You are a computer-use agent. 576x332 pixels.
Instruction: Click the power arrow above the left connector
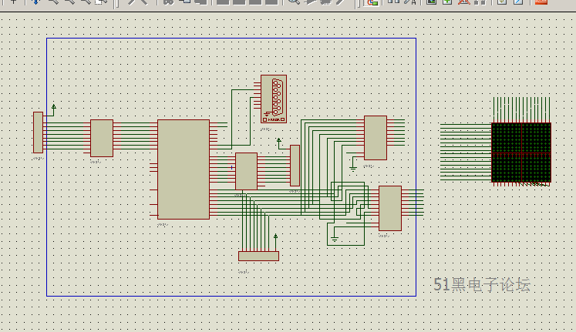pos(53,107)
